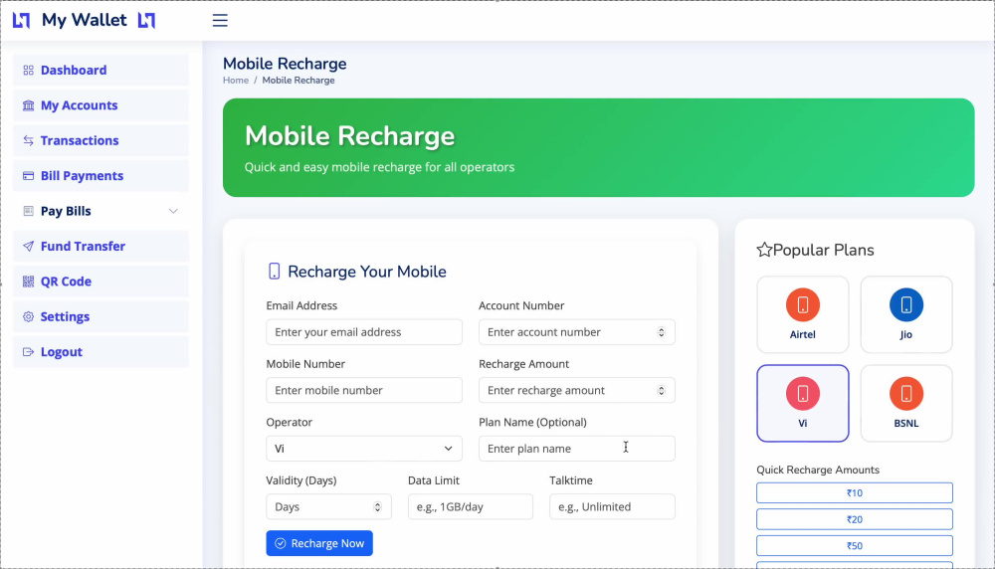This screenshot has height=569, width=995.
Task: Choose the ₹20 quick recharge amount
Action: (854, 519)
